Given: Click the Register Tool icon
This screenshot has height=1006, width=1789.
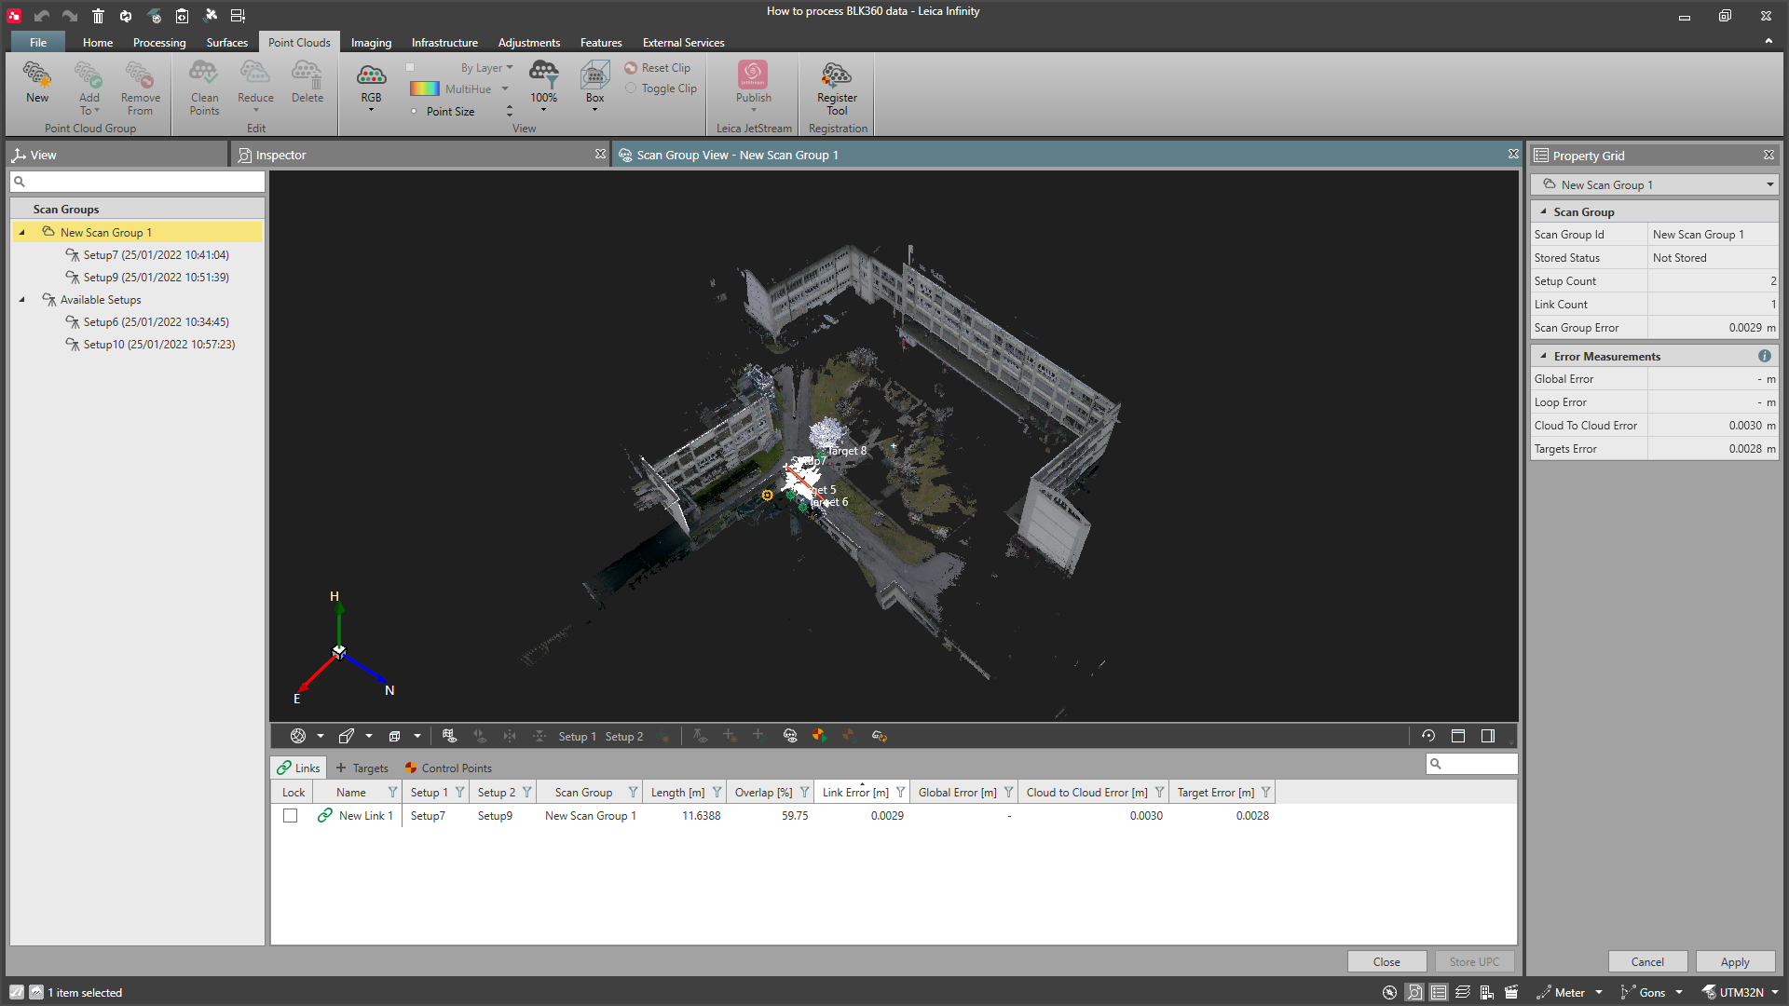Looking at the screenshot, I should tap(836, 75).
